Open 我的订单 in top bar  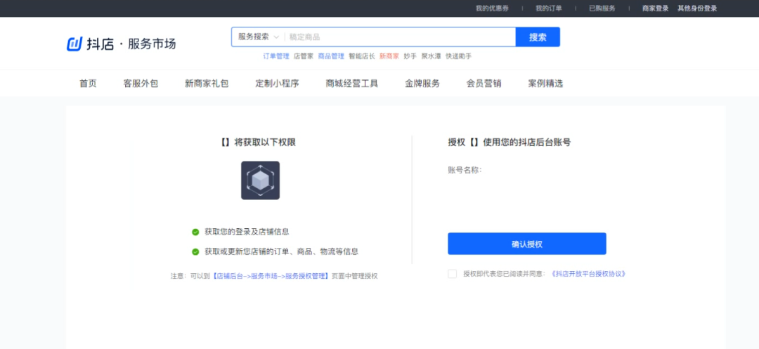click(548, 8)
